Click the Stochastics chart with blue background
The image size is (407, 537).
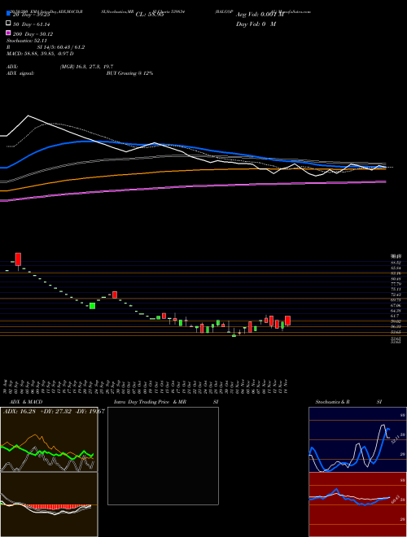[357, 439]
